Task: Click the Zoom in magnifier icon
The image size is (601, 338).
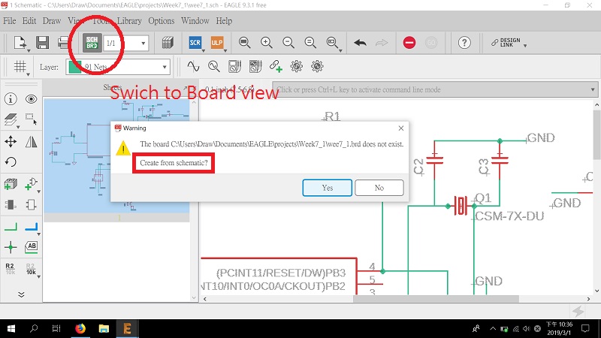Action: [267, 43]
